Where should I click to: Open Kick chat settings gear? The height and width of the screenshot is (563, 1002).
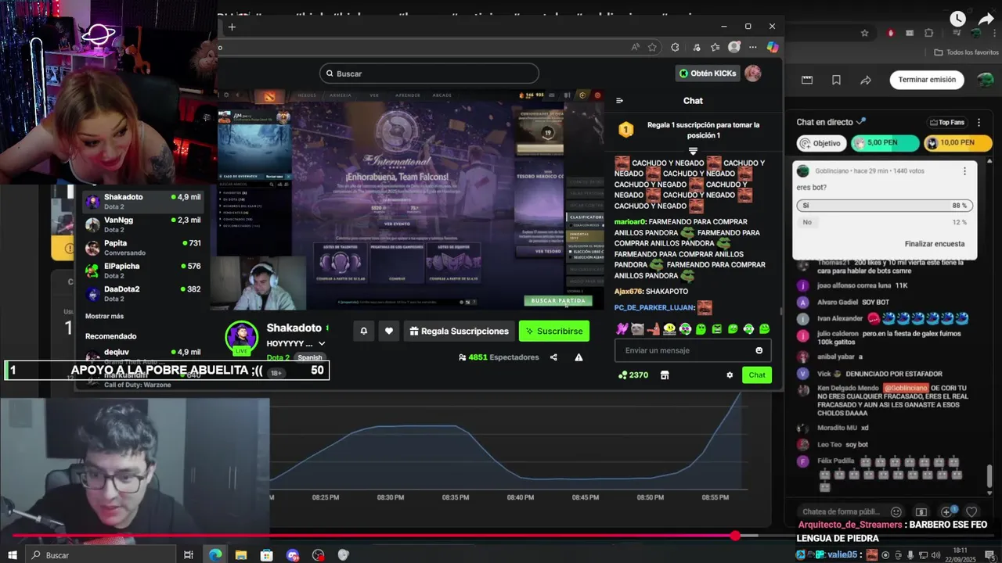pos(730,375)
